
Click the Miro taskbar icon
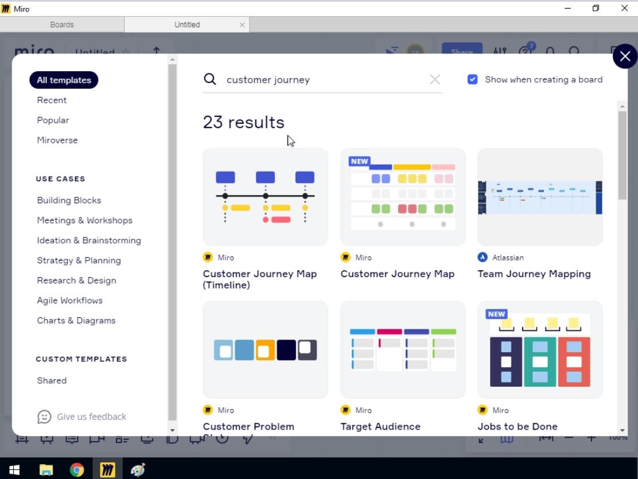[107, 470]
